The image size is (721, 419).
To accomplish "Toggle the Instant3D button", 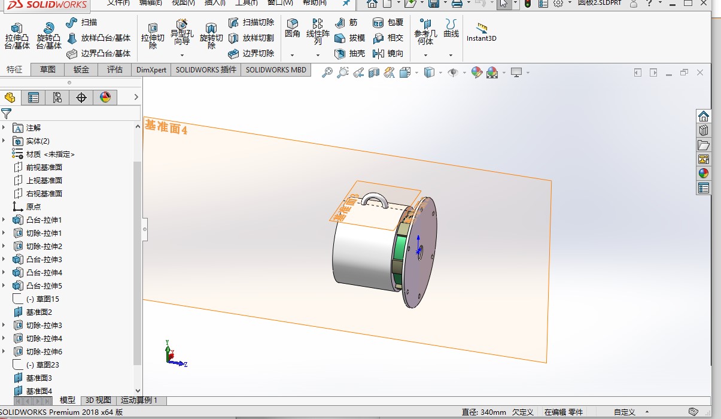I will tap(482, 32).
